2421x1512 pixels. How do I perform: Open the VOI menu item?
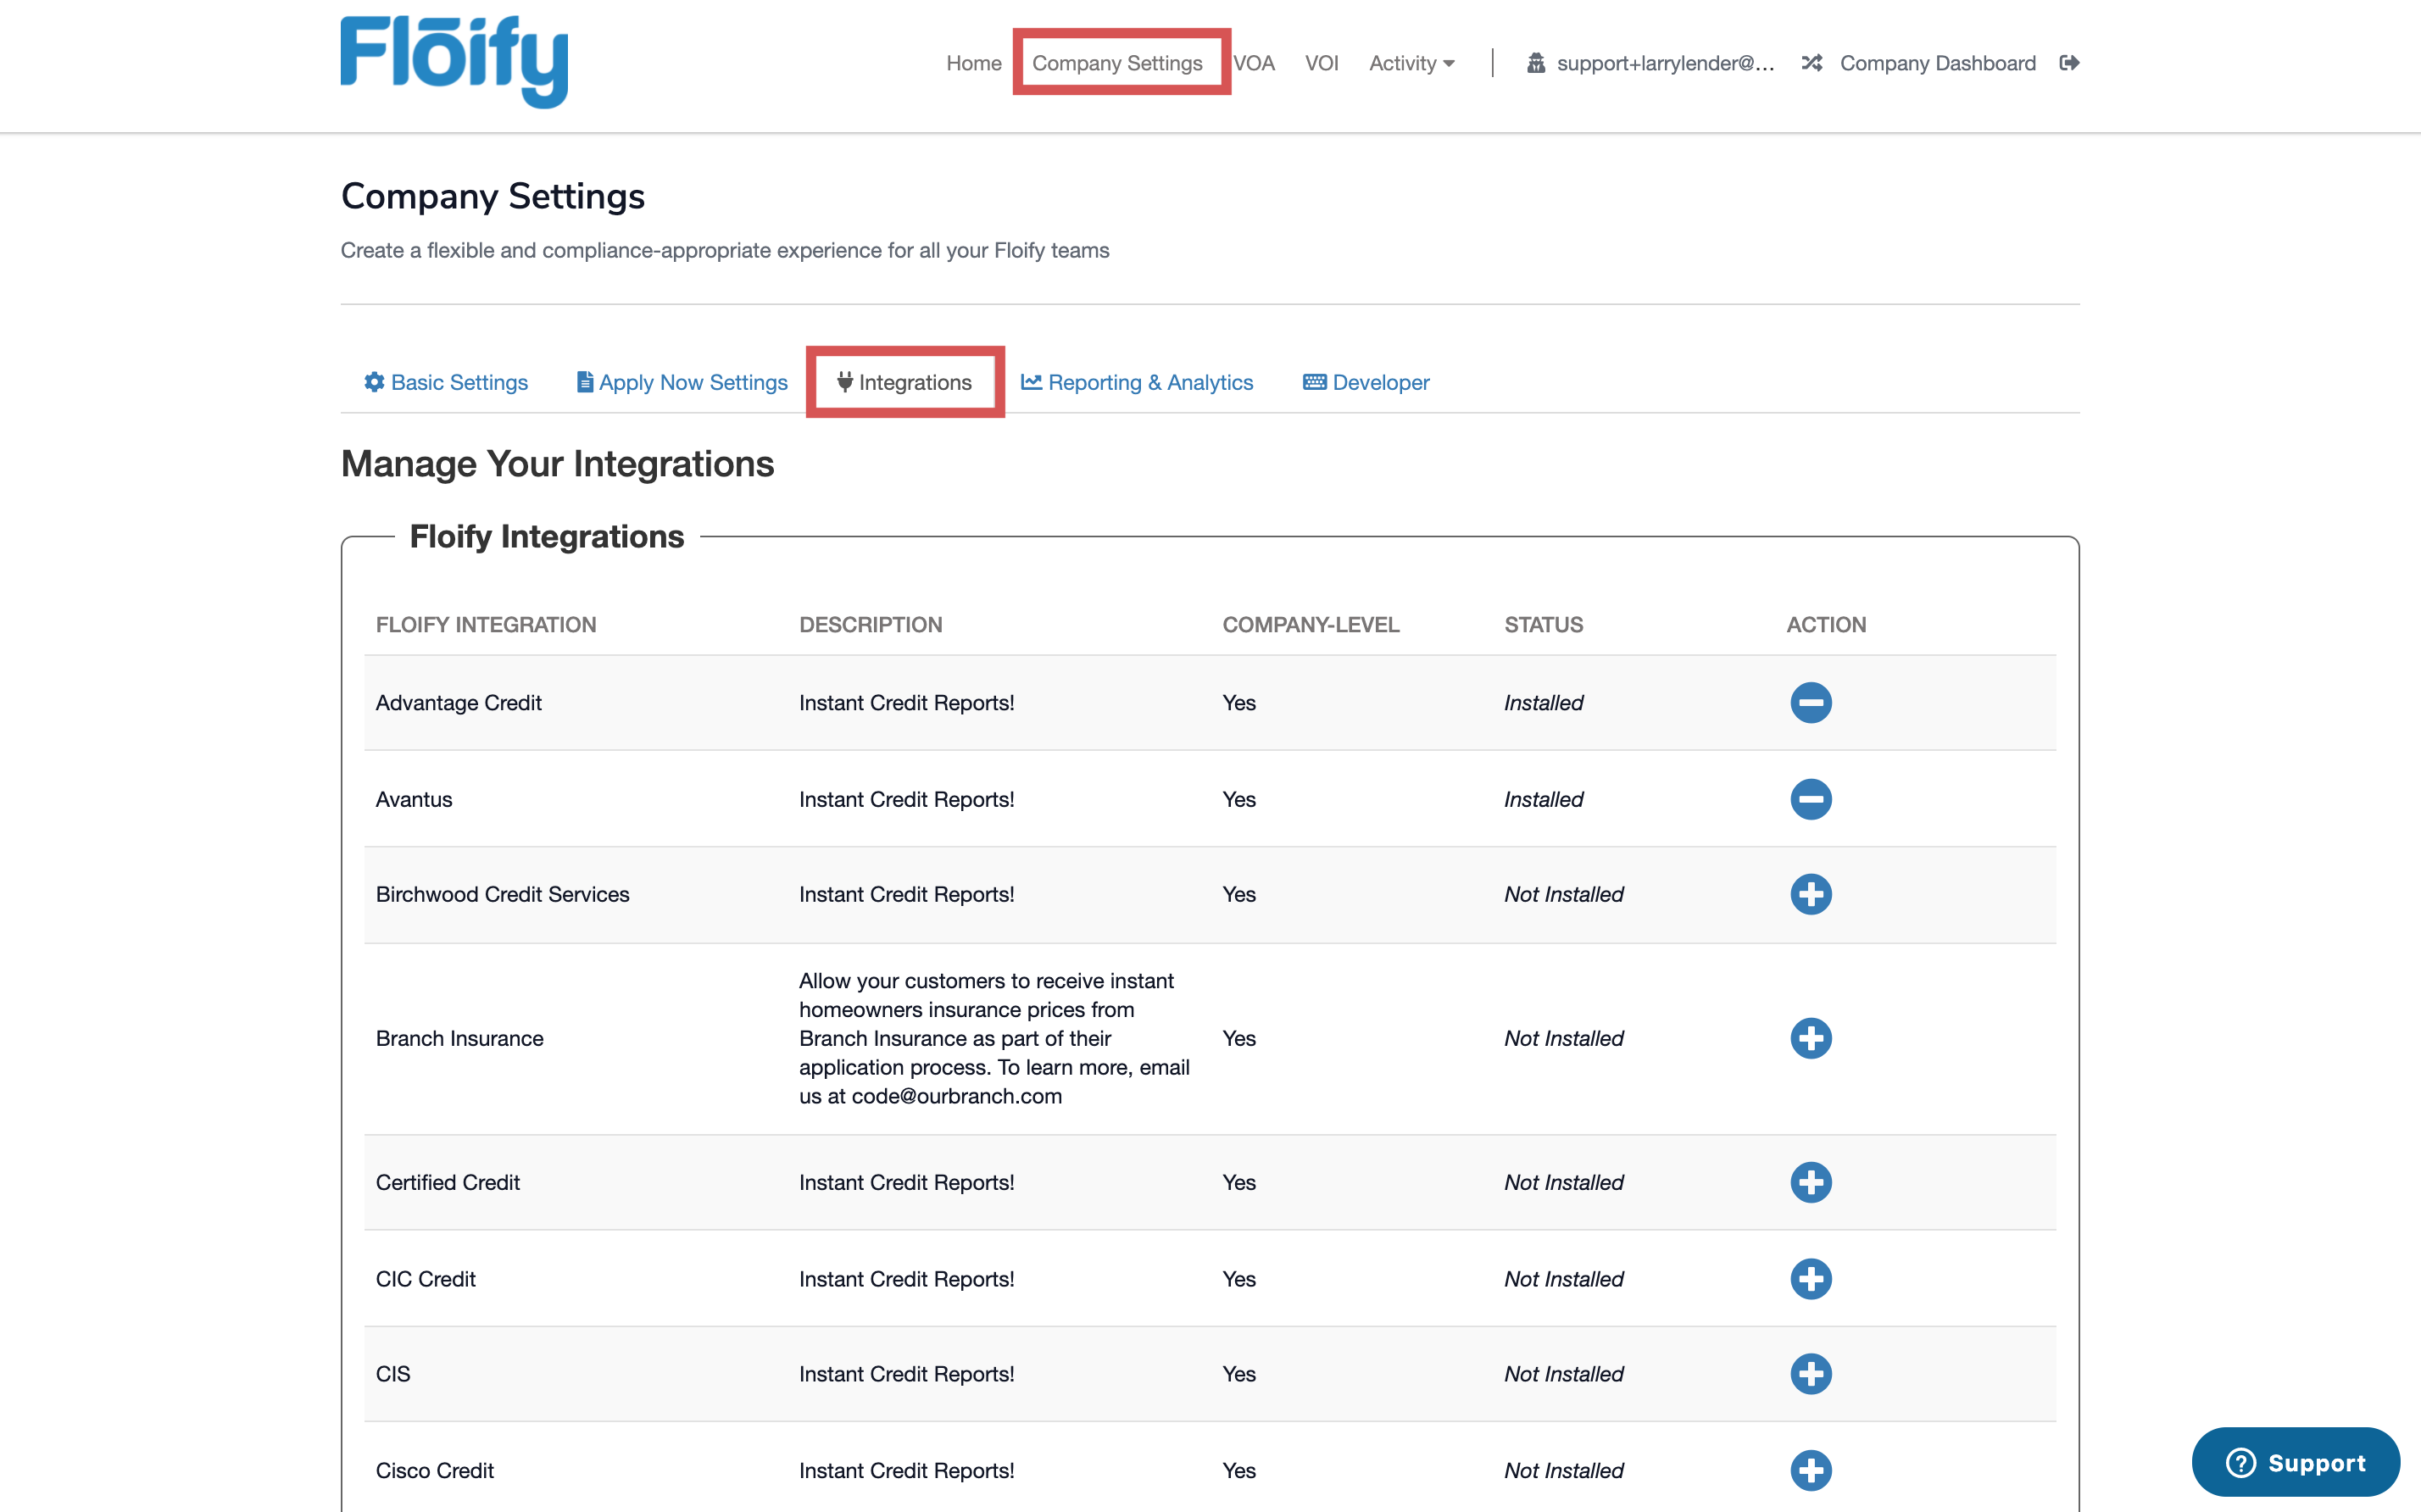click(1321, 63)
